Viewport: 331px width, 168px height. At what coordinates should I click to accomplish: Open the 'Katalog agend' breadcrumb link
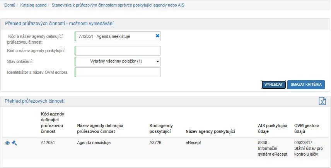point(33,5)
